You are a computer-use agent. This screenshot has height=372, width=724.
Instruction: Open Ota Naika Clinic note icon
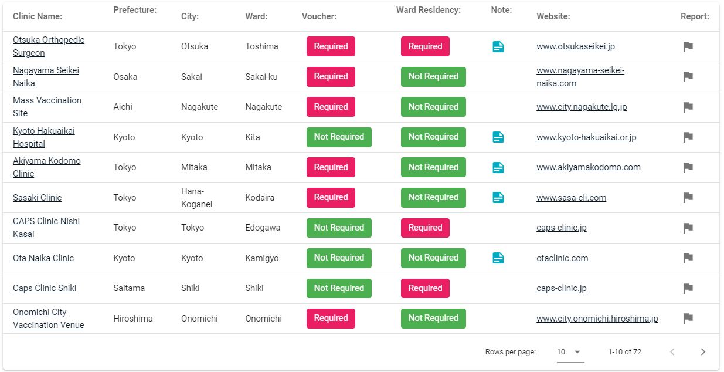coord(498,258)
